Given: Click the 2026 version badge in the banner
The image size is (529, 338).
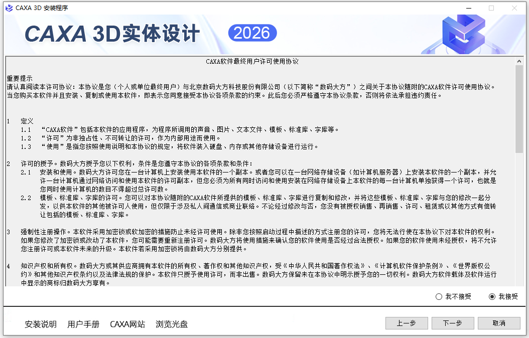Looking at the screenshot, I should (x=252, y=33).
